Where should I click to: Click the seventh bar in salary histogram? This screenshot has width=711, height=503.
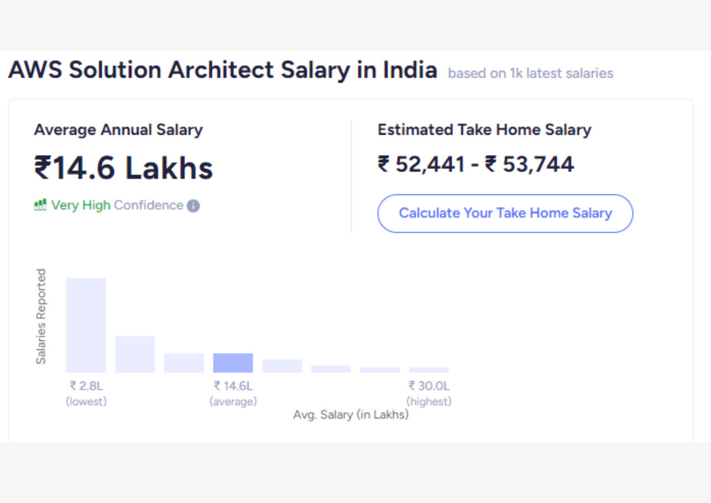380,370
